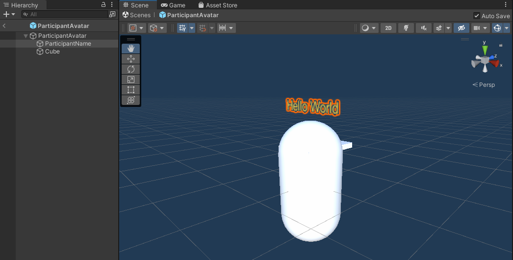The height and width of the screenshot is (260, 513).
Task: Mute scene audio toggle
Action: coord(423,28)
